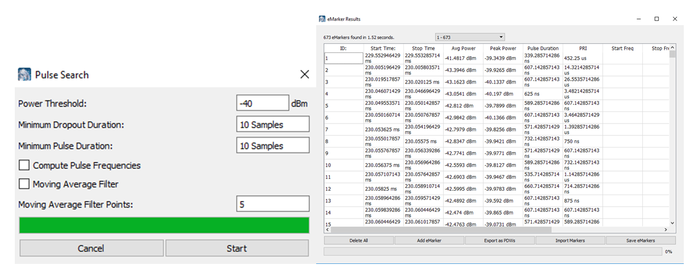Click the Pulse Search window icon
Screen dimensions: 698x277
tap(25, 75)
